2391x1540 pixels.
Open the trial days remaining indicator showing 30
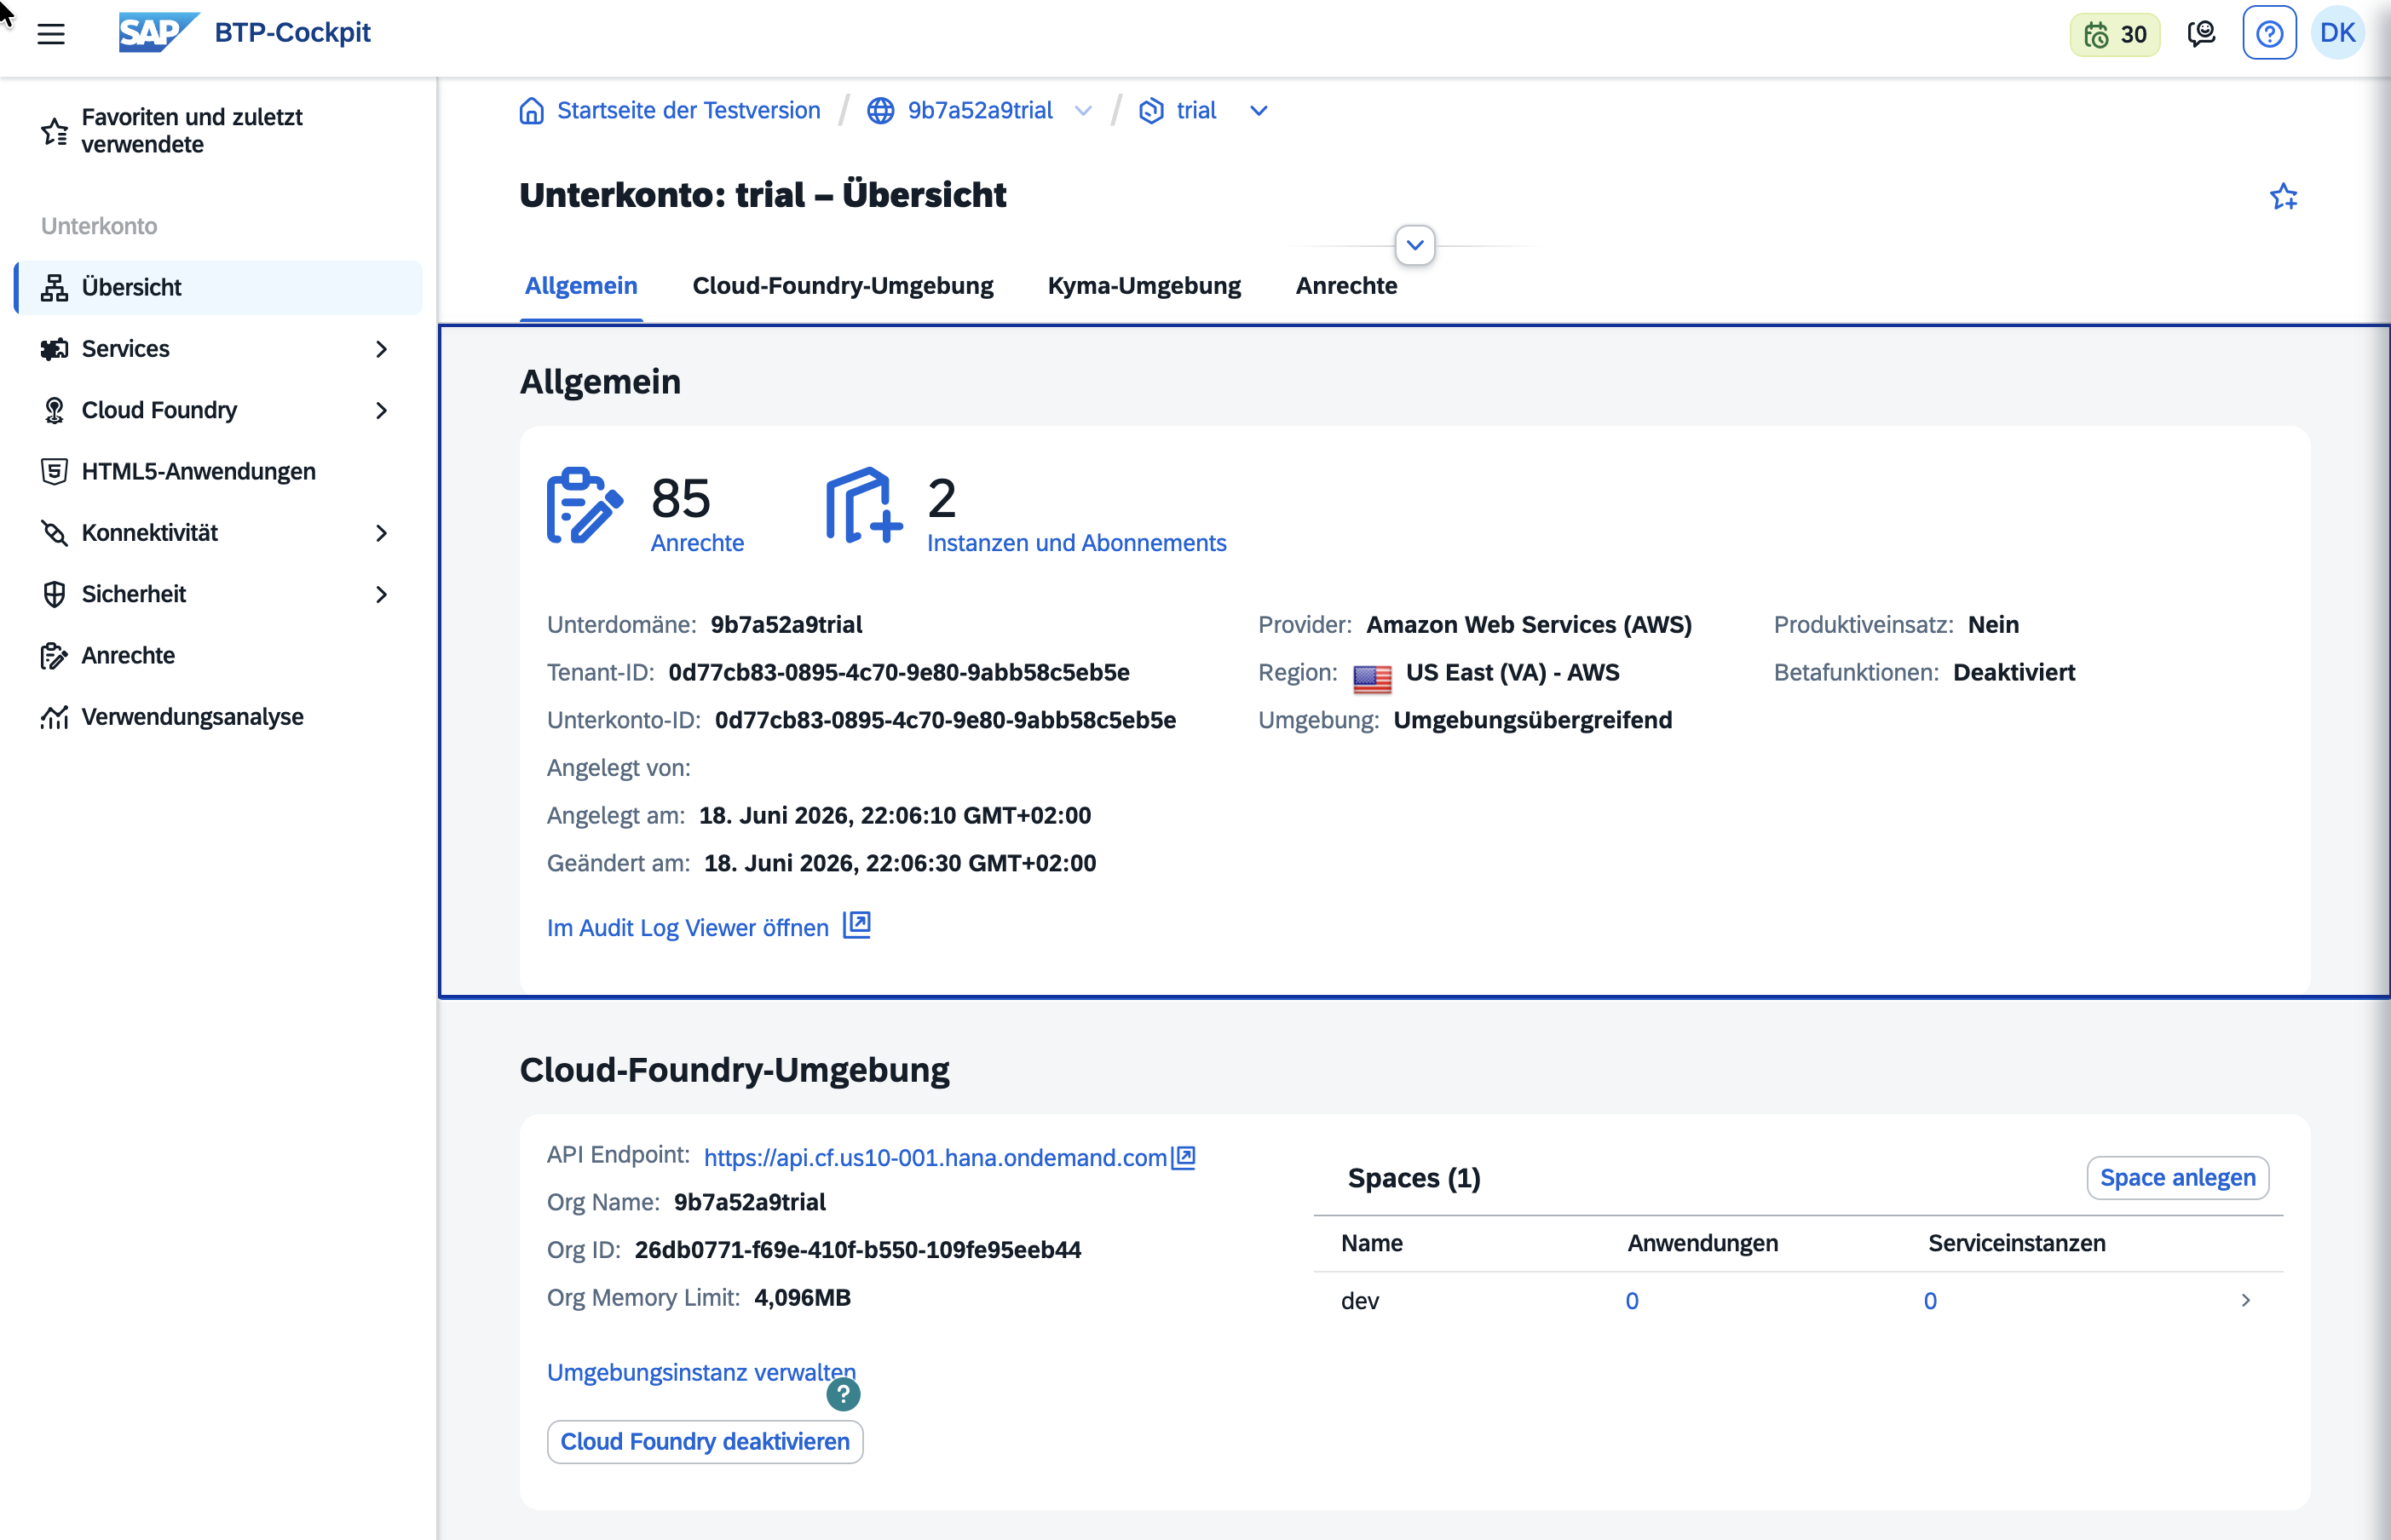click(2115, 34)
